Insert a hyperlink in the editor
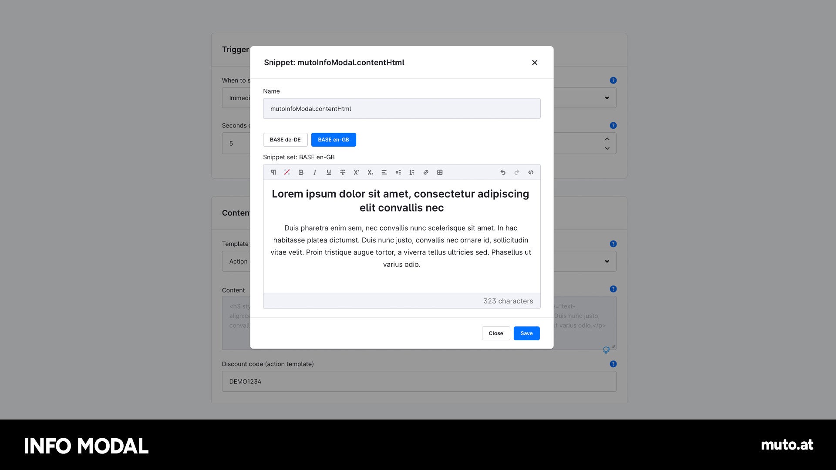Image resolution: width=836 pixels, height=470 pixels. [426, 172]
